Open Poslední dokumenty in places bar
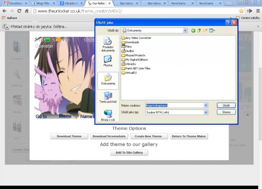262x189 pixels. 108,44
